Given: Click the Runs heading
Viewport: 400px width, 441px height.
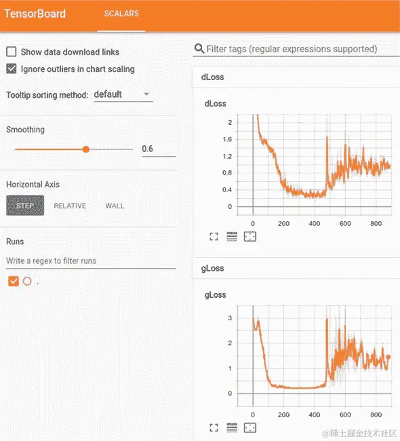Looking at the screenshot, I should 15,242.
